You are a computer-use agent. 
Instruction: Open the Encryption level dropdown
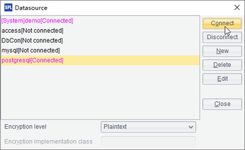[x=148, y=127]
